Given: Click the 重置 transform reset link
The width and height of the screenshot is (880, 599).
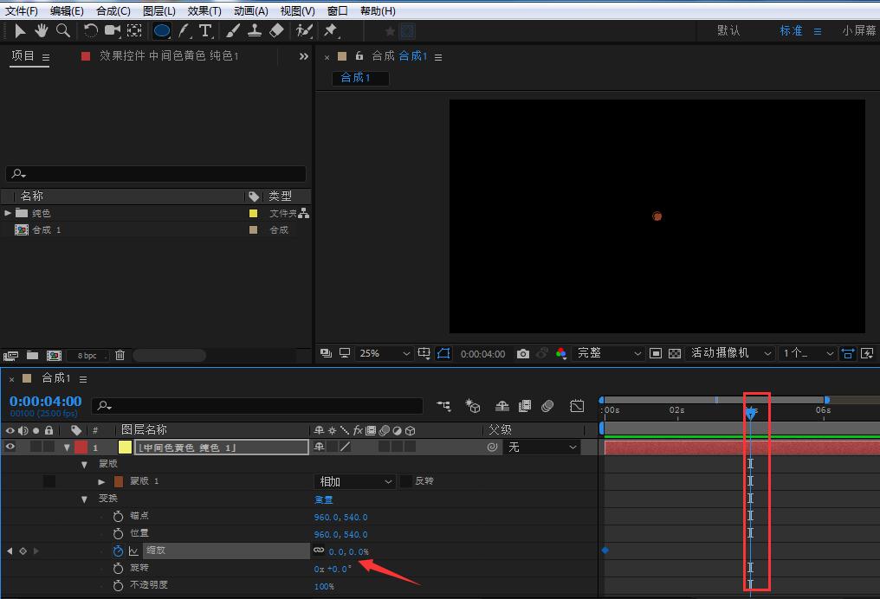Looking at the screenshot, I should 323,499.
